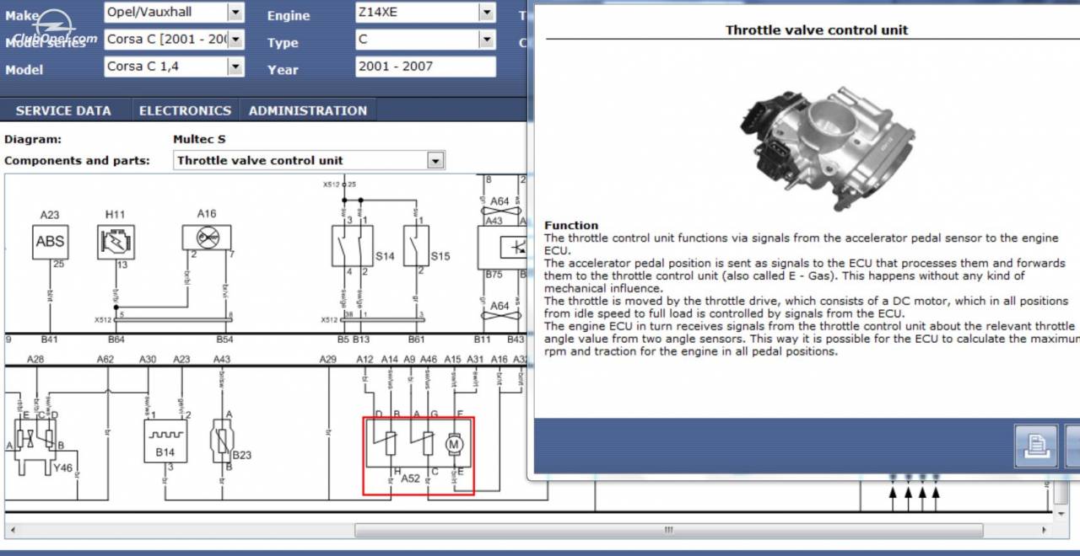The image size is (1080, 556).
Task: Click the A28 connector label
Action: (35, 360)
